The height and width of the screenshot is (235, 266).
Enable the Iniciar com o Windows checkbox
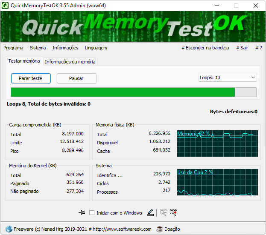tap(92, 213)
